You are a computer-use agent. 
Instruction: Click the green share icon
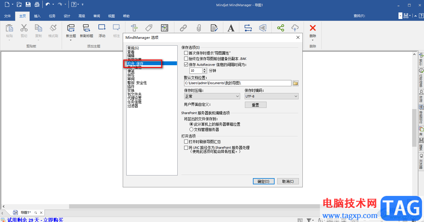pos(280,28)
